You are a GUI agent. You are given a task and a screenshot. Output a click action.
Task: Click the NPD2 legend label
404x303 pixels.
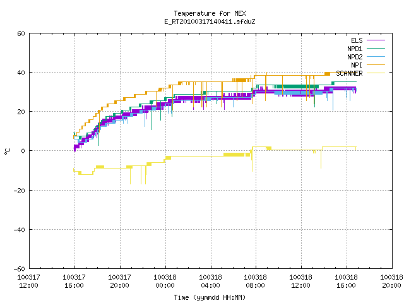coord(355,57)
